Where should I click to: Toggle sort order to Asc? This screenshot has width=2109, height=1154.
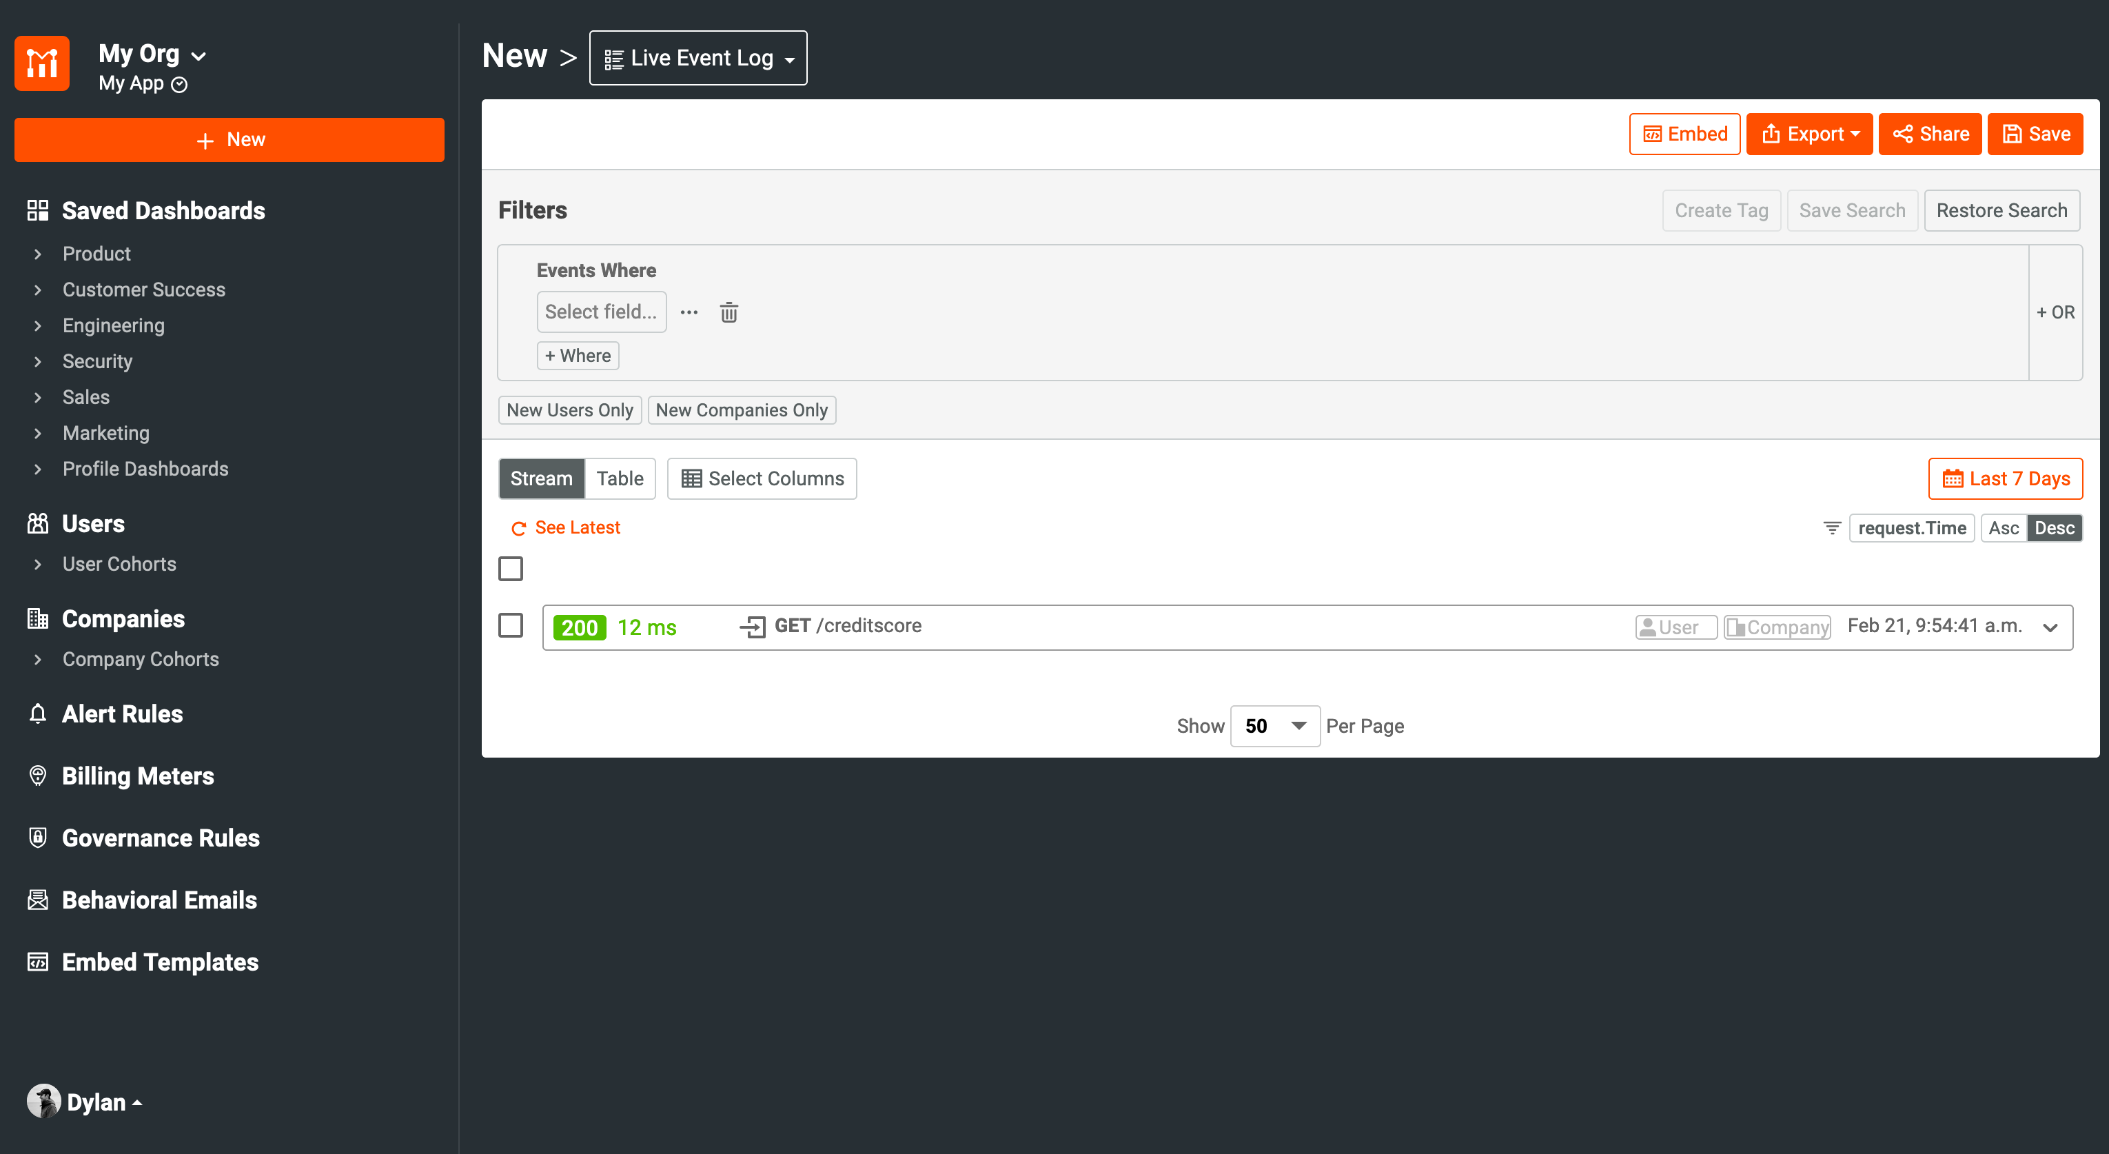[2004, 527]
